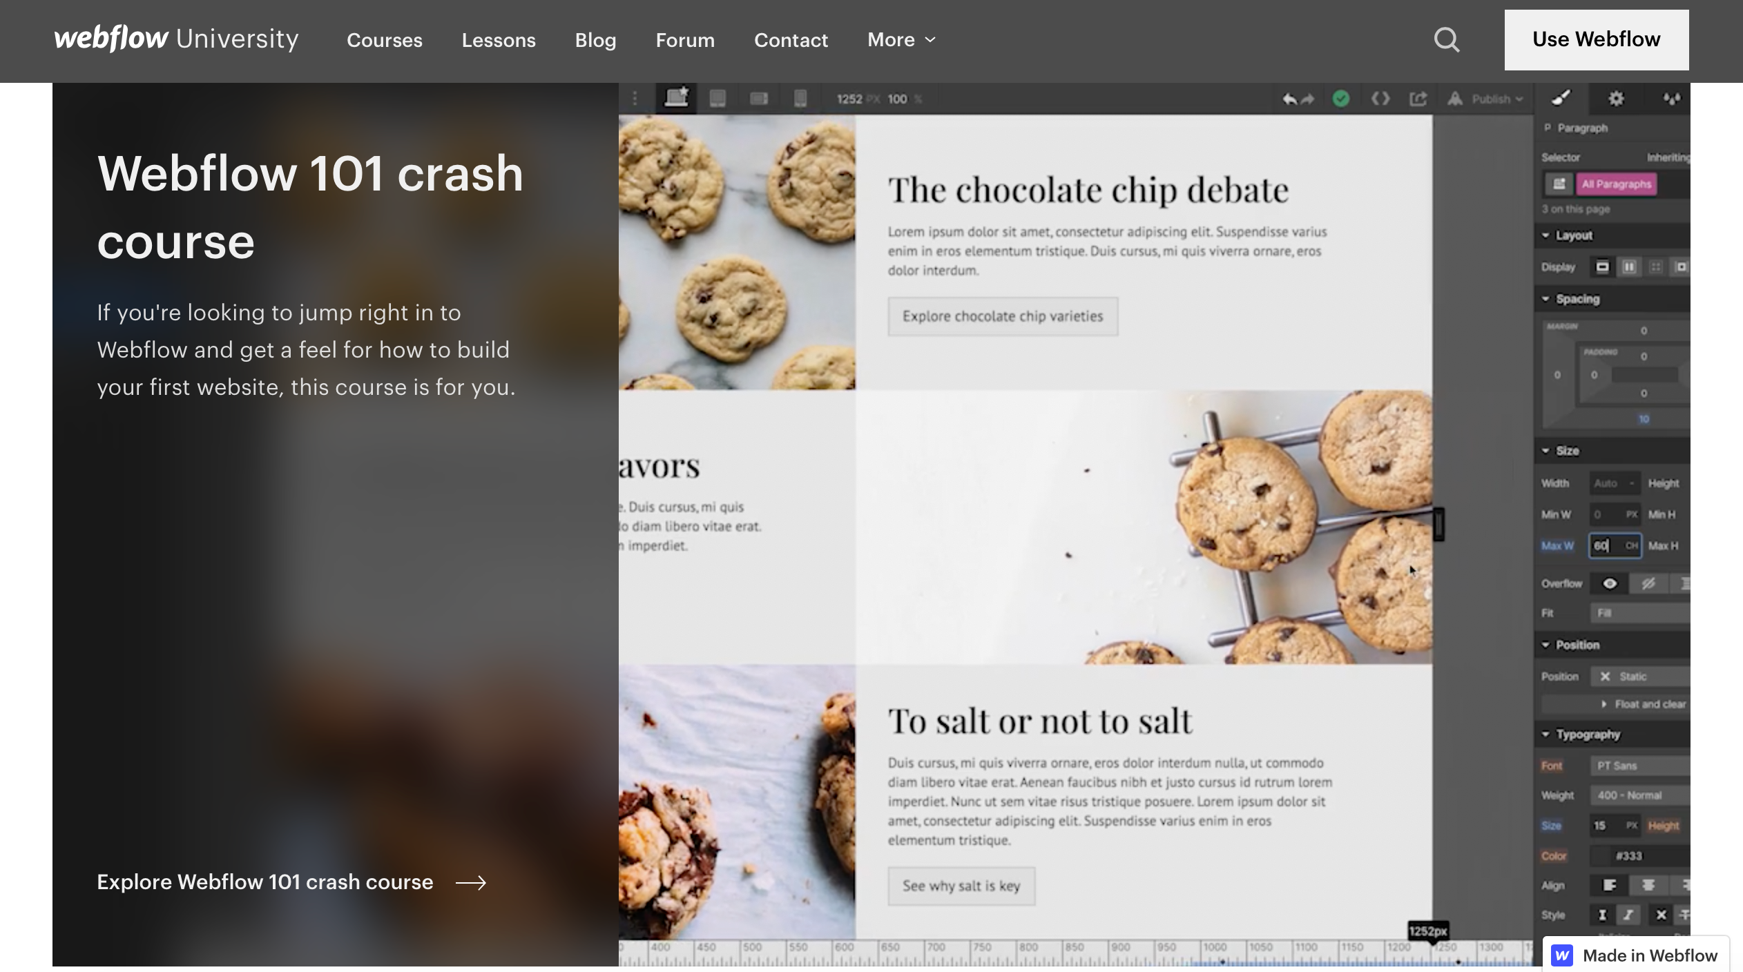This screenshot has height=972, width=1743.
Task: Click arrow next to Explore crash course
Action: click(471, 882)
